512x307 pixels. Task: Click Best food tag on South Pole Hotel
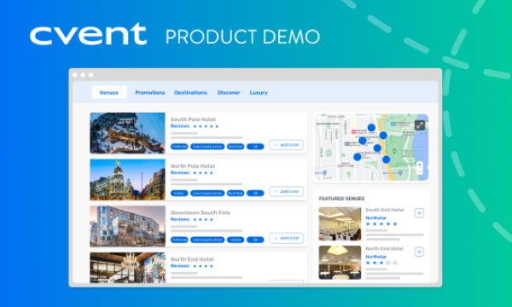tap(236, 147)
